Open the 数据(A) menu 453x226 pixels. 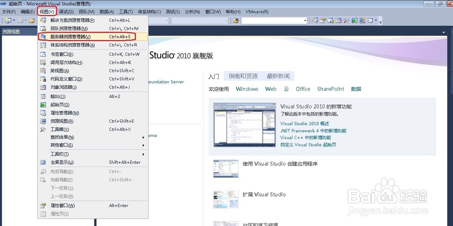[106, 12]
